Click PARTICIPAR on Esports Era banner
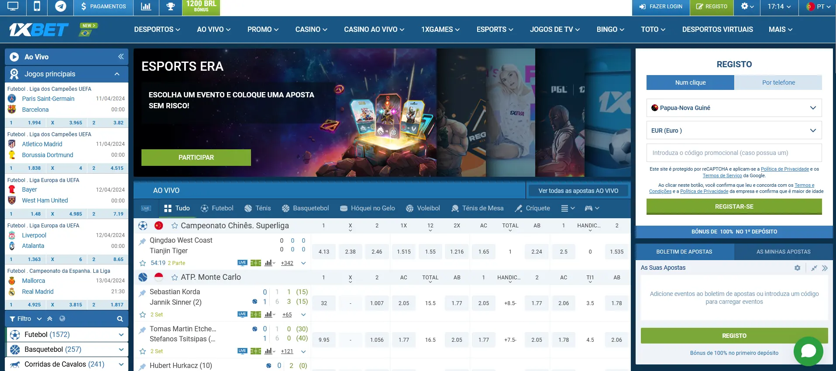This screenshot has width=836, height=371. click(x=196, y=158)
